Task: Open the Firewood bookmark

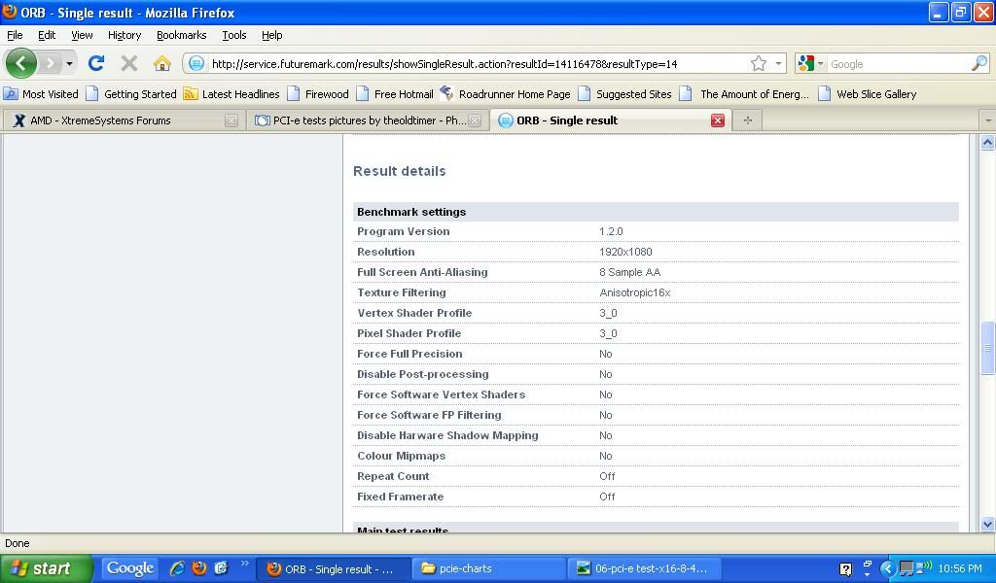Action: coord(318,94)
